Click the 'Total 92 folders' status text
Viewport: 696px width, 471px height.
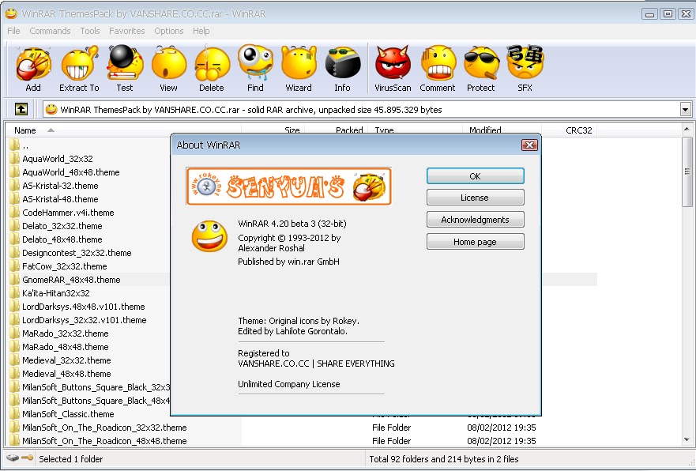[x=443, y=458]
